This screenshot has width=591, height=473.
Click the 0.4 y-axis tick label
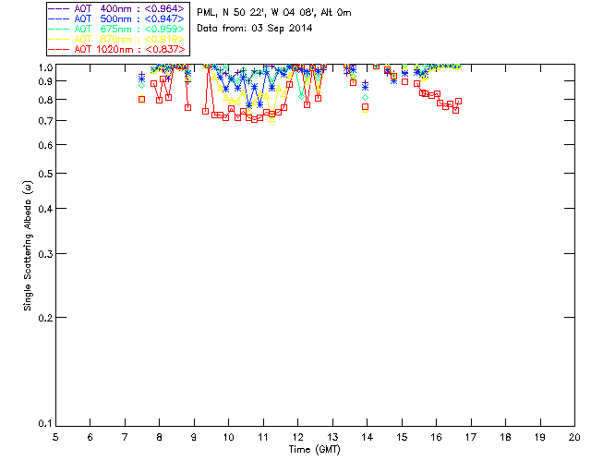pyautogui.click(x=45, y=209)
